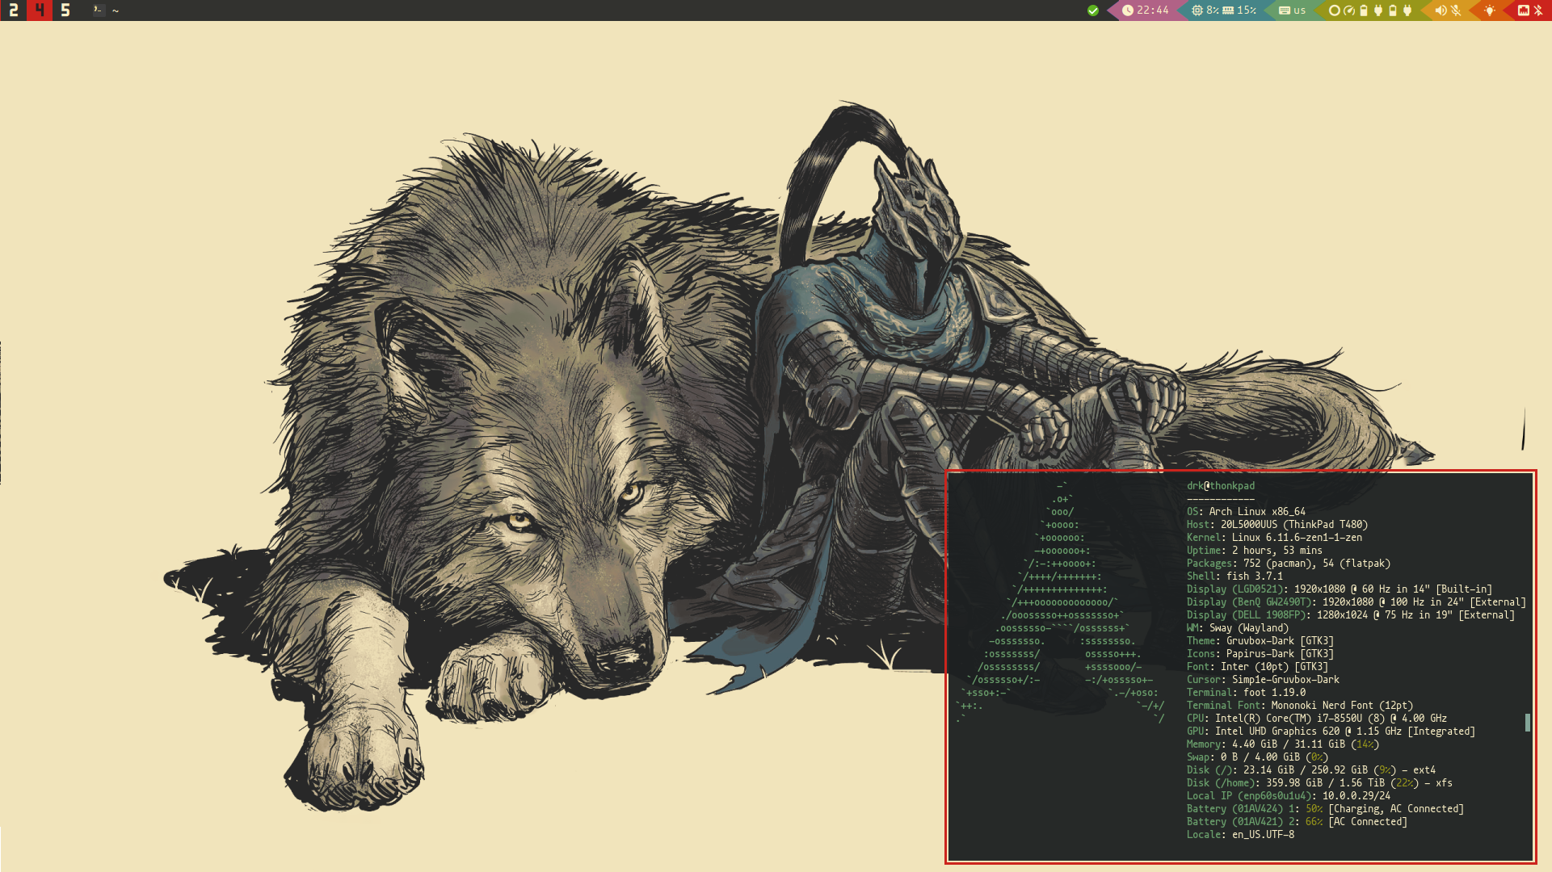Open the 'us' keyboard layout indicator
The image size is (1552, 872).
click(1299, 11)
